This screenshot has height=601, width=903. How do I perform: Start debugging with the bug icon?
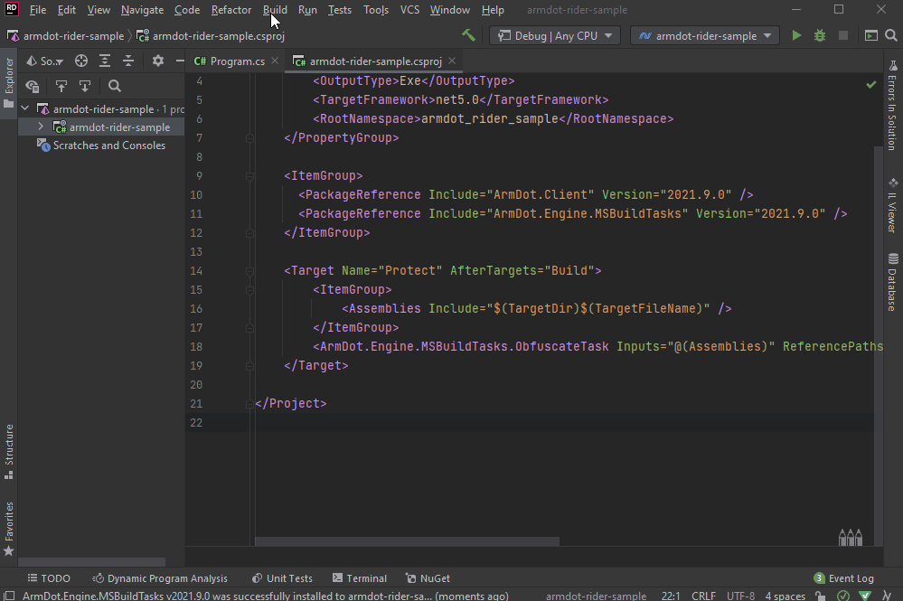(x=820, y=36)
